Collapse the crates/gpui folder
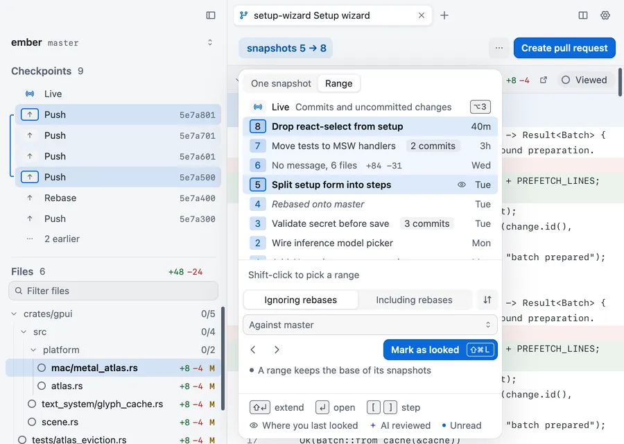624x444 pixels. [14, 314]
